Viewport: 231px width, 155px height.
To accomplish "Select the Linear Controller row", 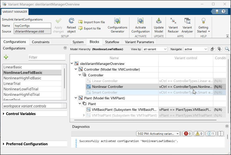I will coord(156,81).
